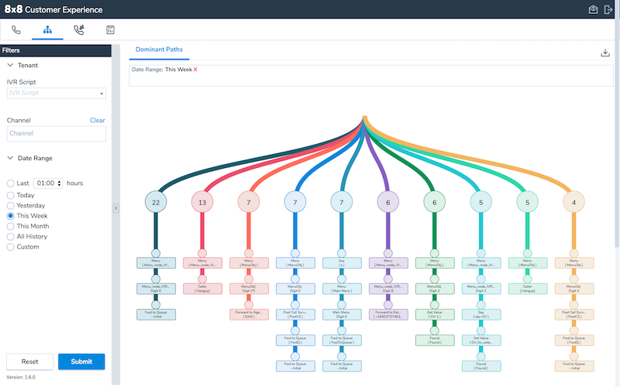The height and width of the screenshot is (387, 620).
Task: Select the Main Menu Digit 0 node
Action: point(342,314)
